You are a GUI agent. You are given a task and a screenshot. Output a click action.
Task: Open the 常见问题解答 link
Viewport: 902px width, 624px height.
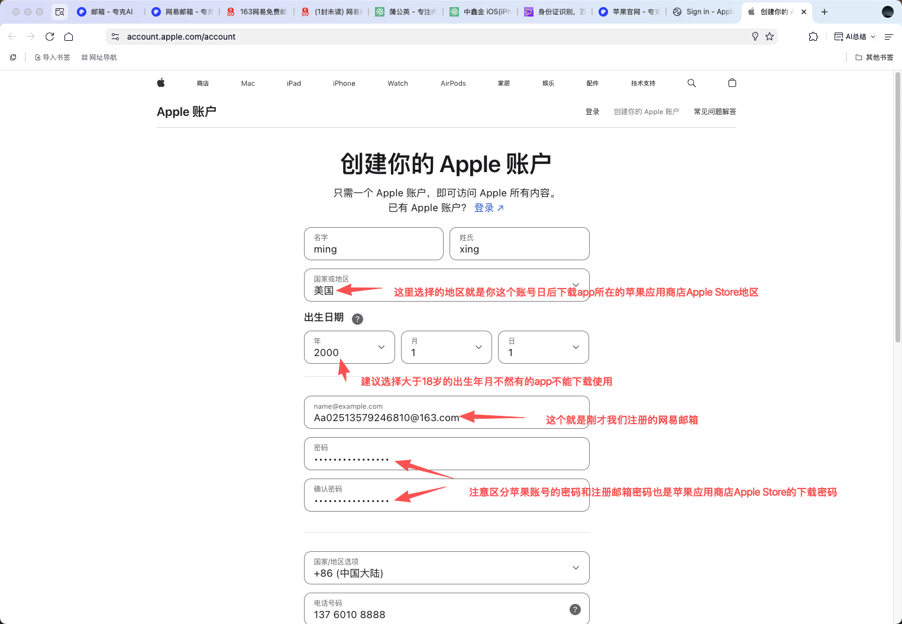pos(715,112)
